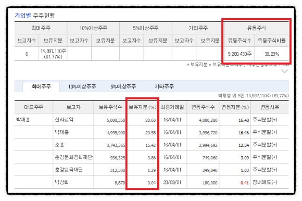Click the 1.29 holding percentage

tap(152, 170)
